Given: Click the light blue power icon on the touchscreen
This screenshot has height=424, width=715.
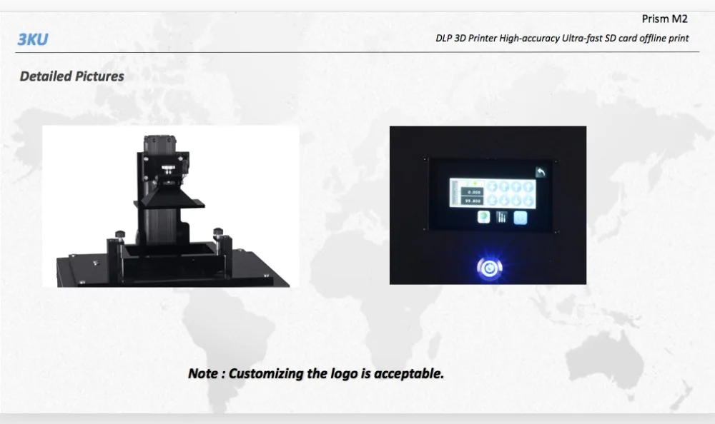Looking at the screenshot, I should [521, 218].
